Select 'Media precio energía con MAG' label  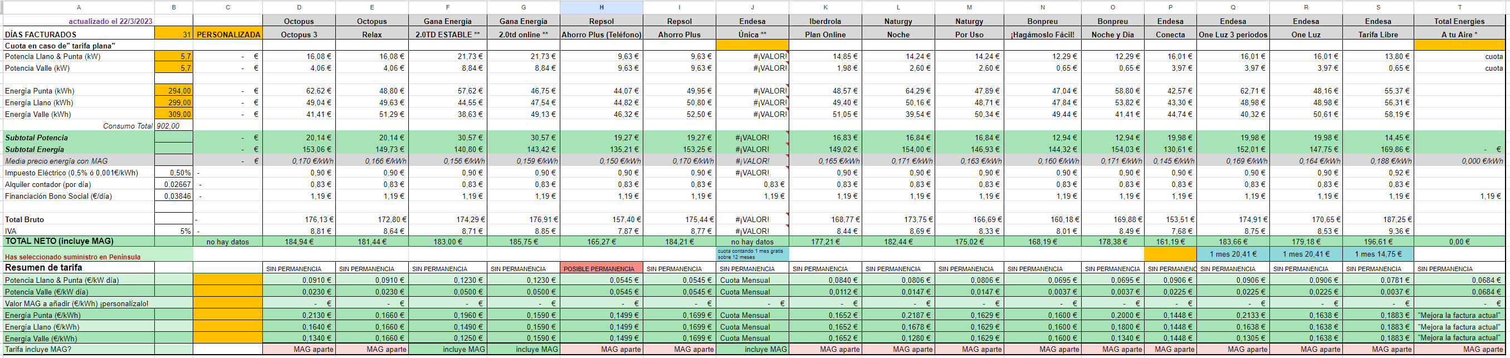pos(56,161)
